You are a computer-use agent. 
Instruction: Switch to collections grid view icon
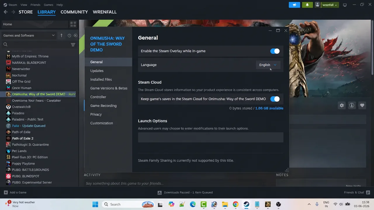point(73,24)
